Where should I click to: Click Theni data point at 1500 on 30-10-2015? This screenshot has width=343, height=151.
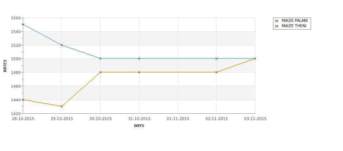pos(100,59)
